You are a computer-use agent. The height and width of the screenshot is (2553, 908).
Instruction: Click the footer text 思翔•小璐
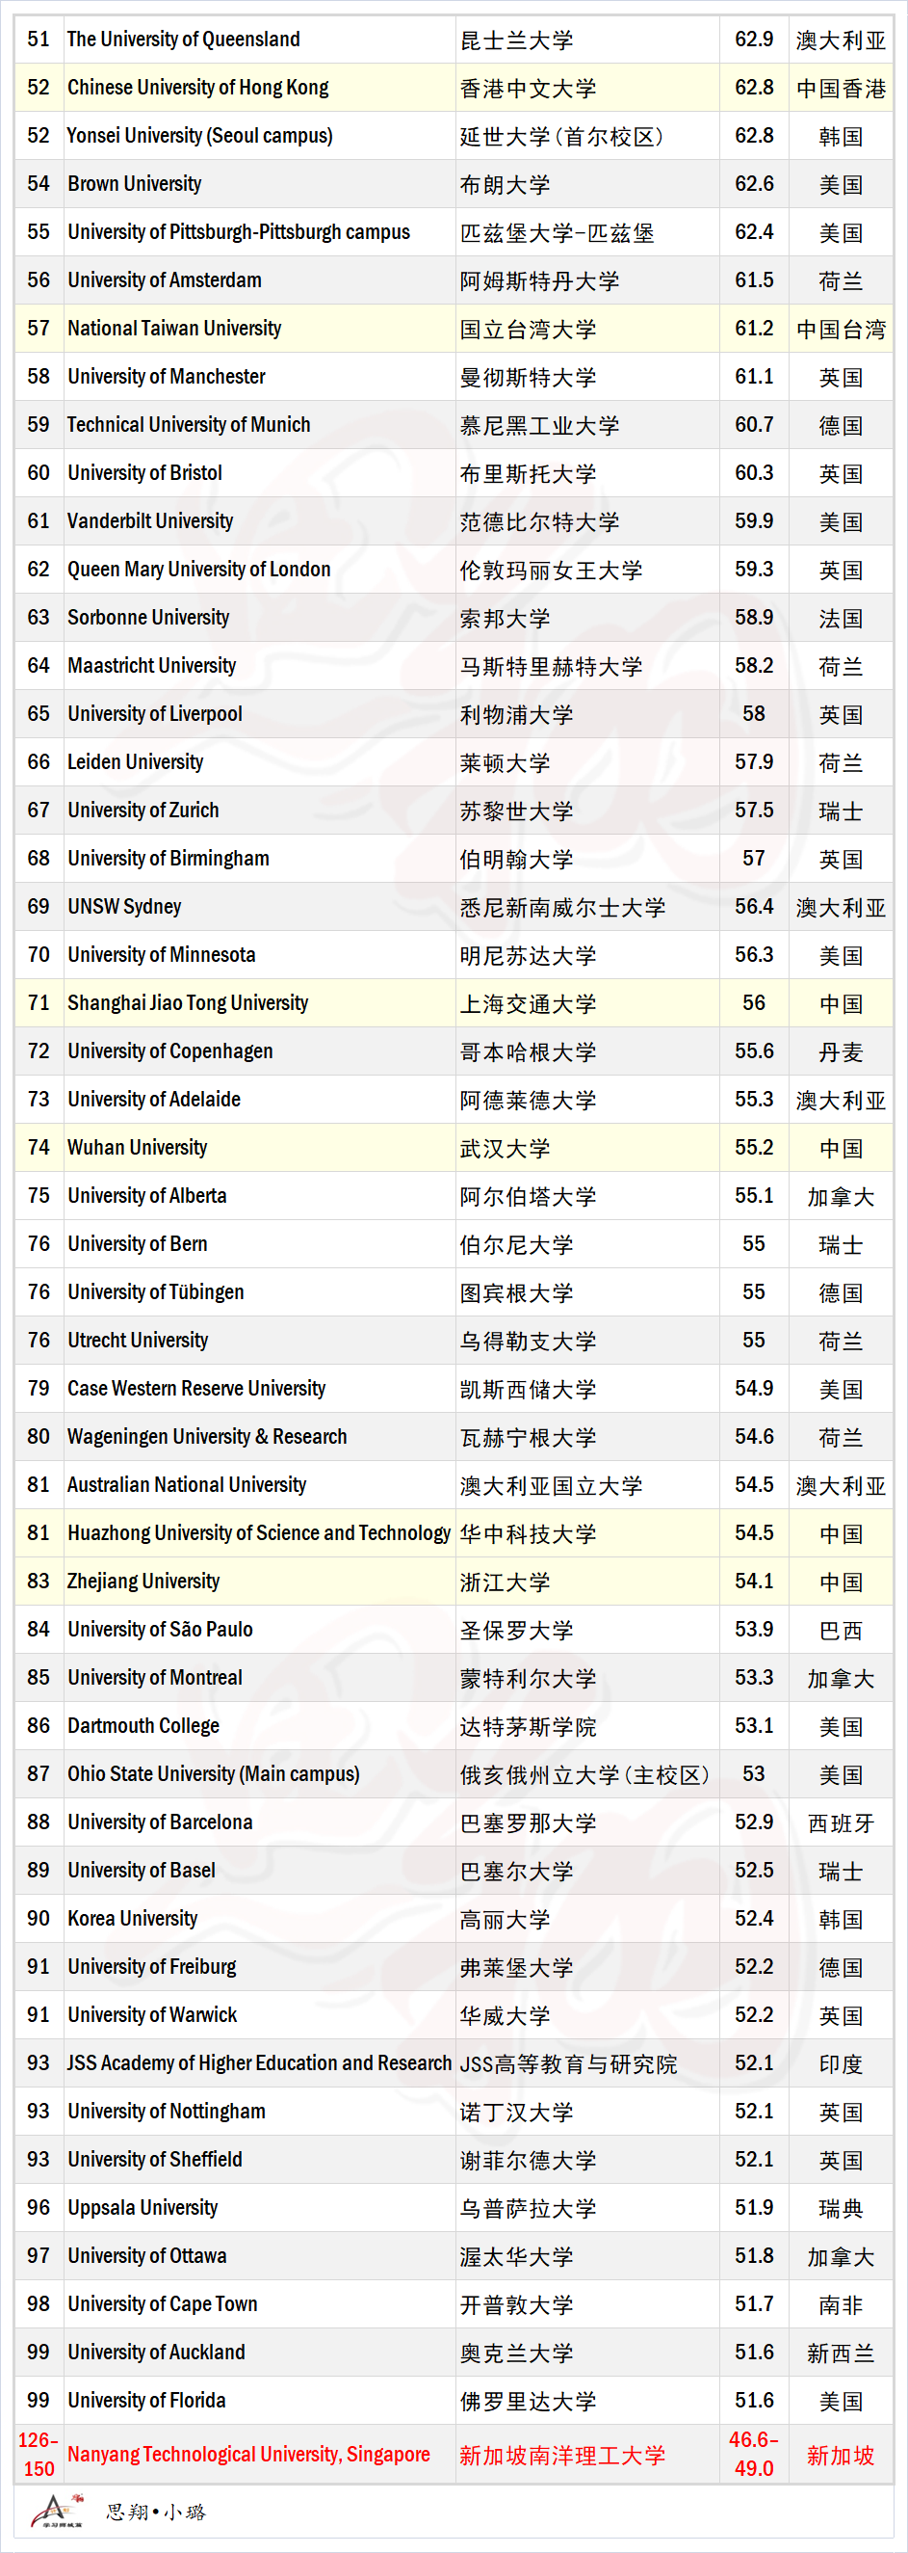click(x=155, y=2512)
